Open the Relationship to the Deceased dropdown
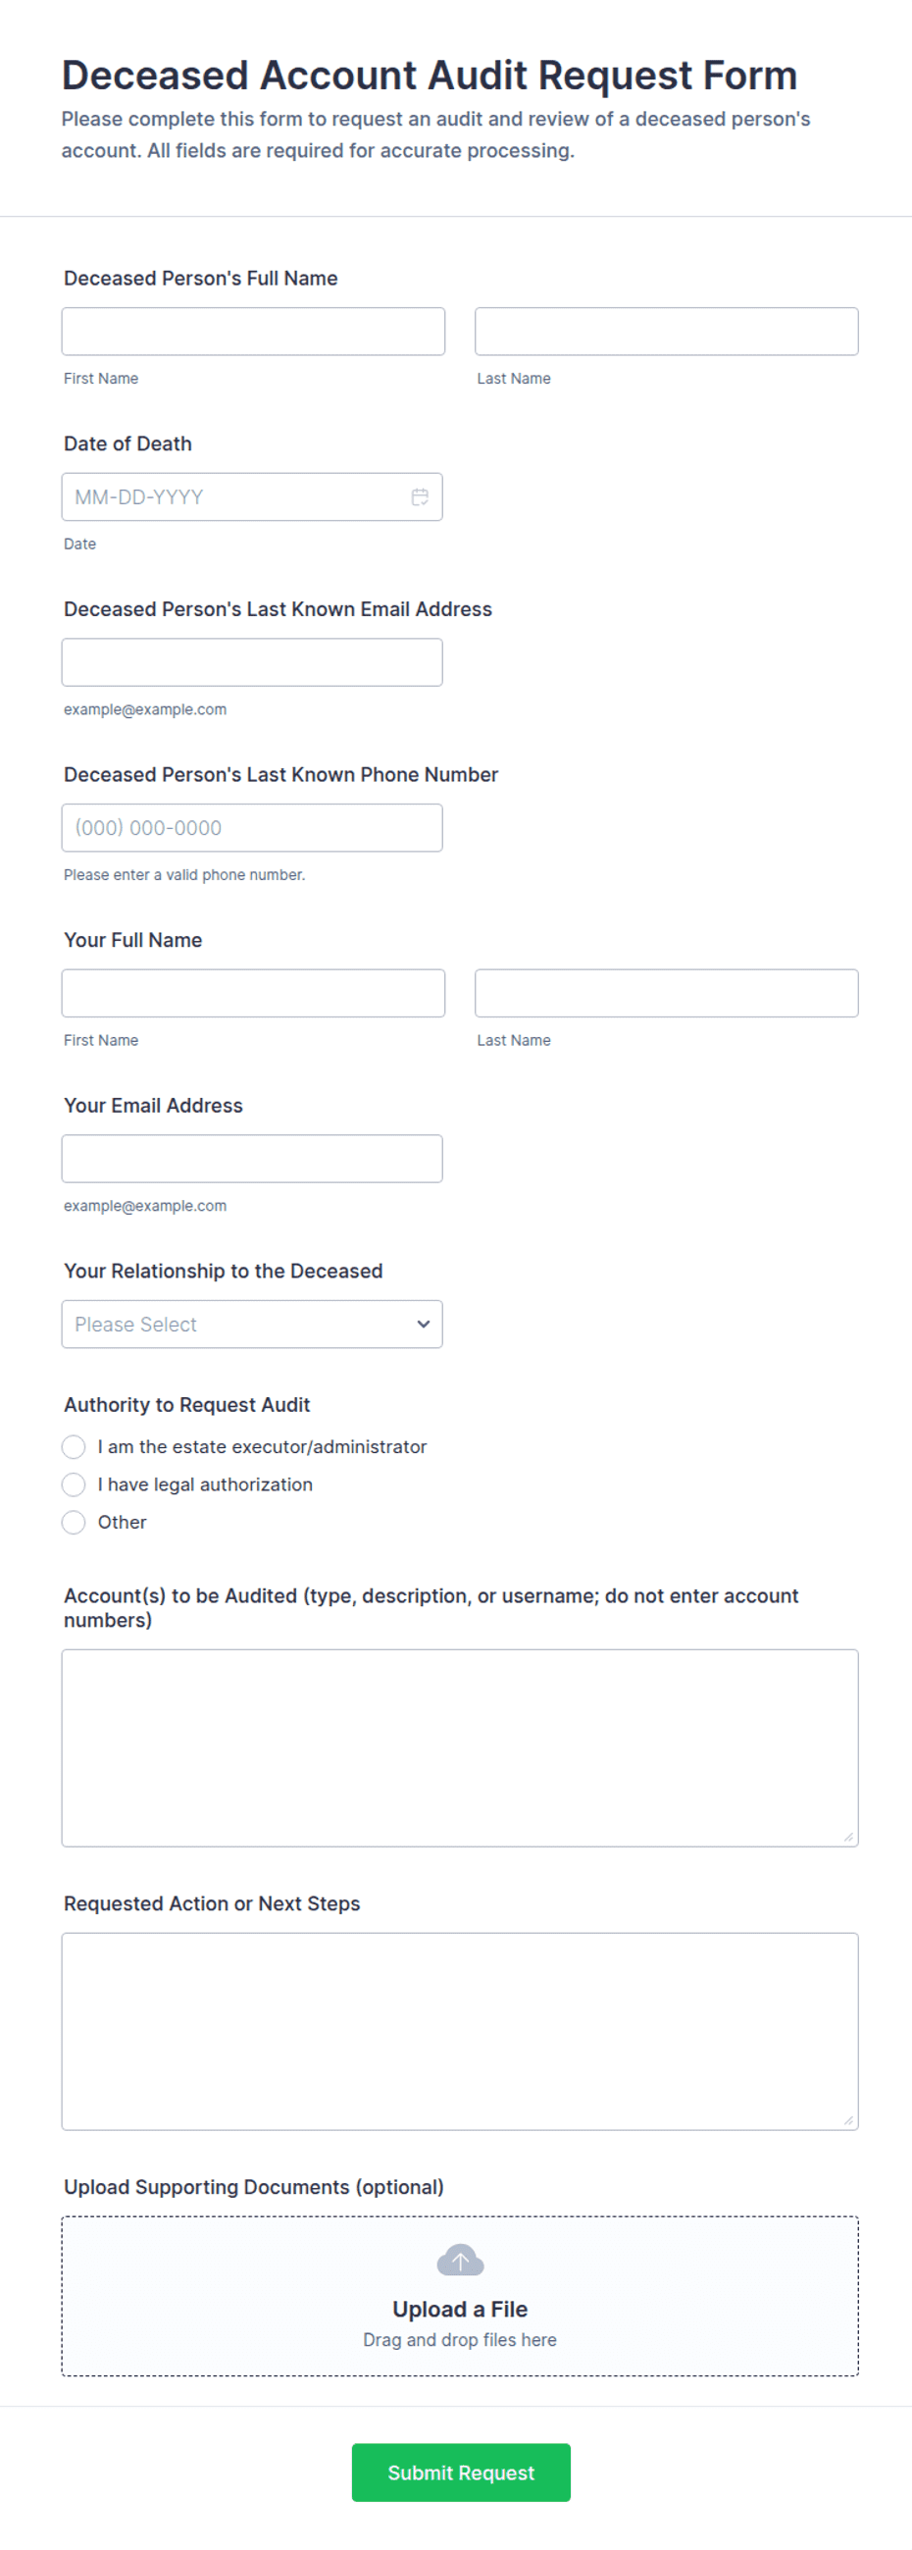Viewport: 912px width, 2550px height. (x=252, y=1324)
